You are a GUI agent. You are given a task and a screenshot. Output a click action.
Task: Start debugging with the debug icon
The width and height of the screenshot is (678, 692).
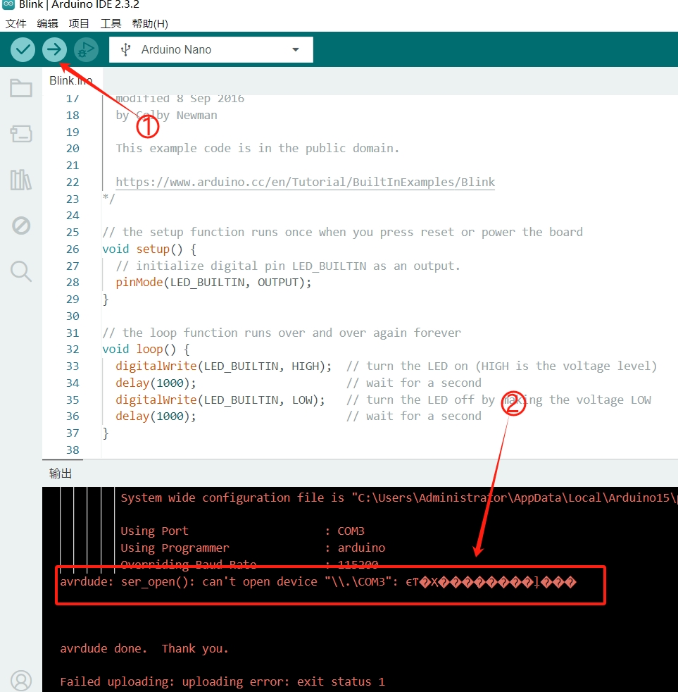[86, 49]
